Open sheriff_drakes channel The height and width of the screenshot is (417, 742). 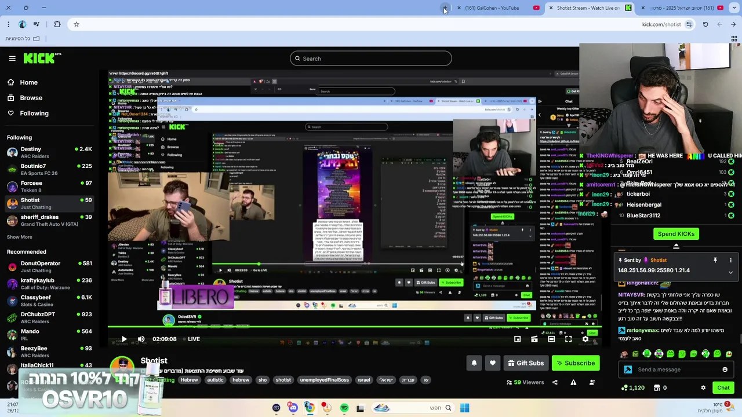(x=49, y=220)
